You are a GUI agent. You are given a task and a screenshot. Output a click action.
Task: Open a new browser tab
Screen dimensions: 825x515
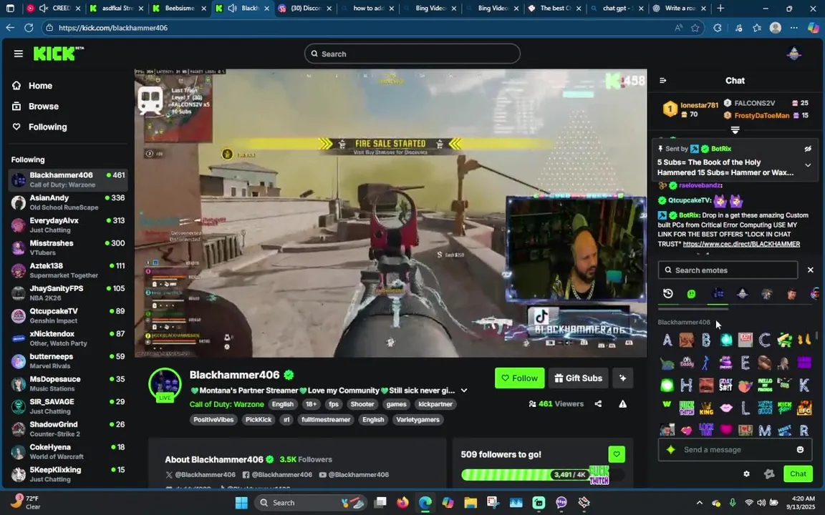coord(720,9)
